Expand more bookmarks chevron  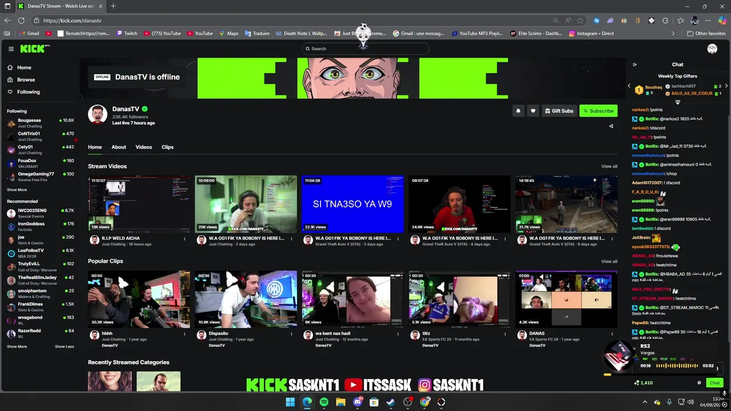click(673, 34)
